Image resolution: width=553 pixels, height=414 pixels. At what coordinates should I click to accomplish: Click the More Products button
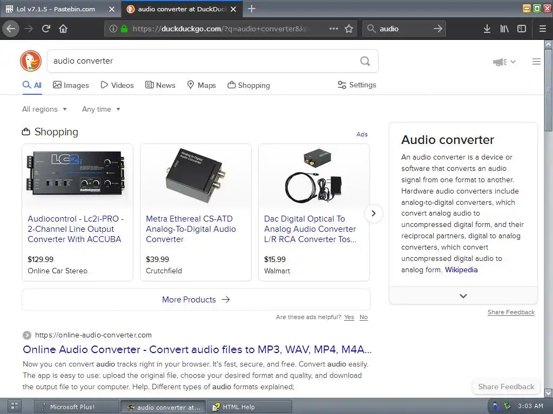pos(195,300)
